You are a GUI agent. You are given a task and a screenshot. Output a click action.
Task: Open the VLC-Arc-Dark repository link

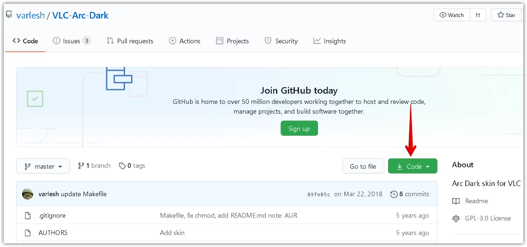coord(80,15)
